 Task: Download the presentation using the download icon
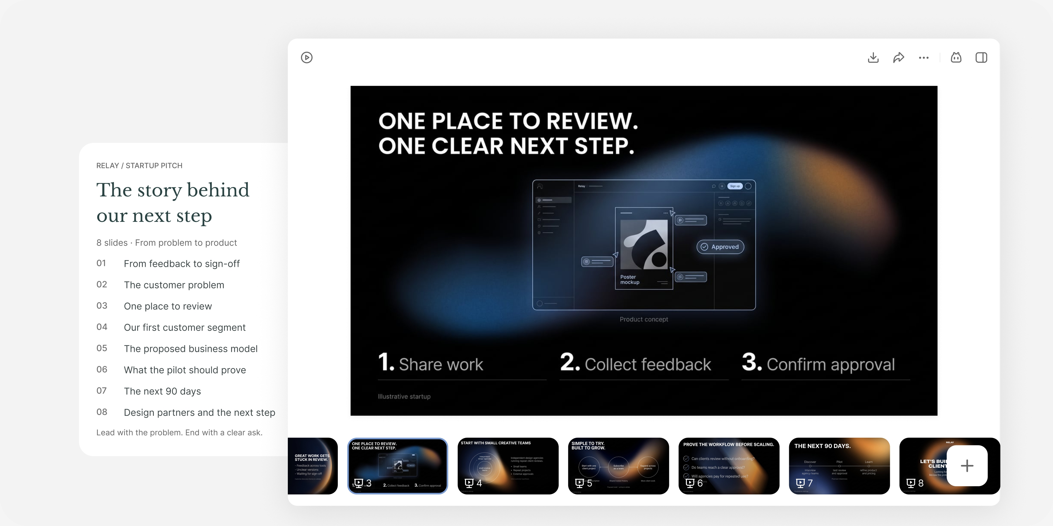[873, 58]
